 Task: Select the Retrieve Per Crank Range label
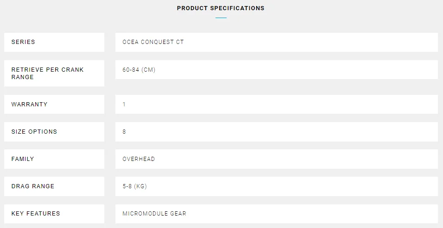tap(47, 73)
